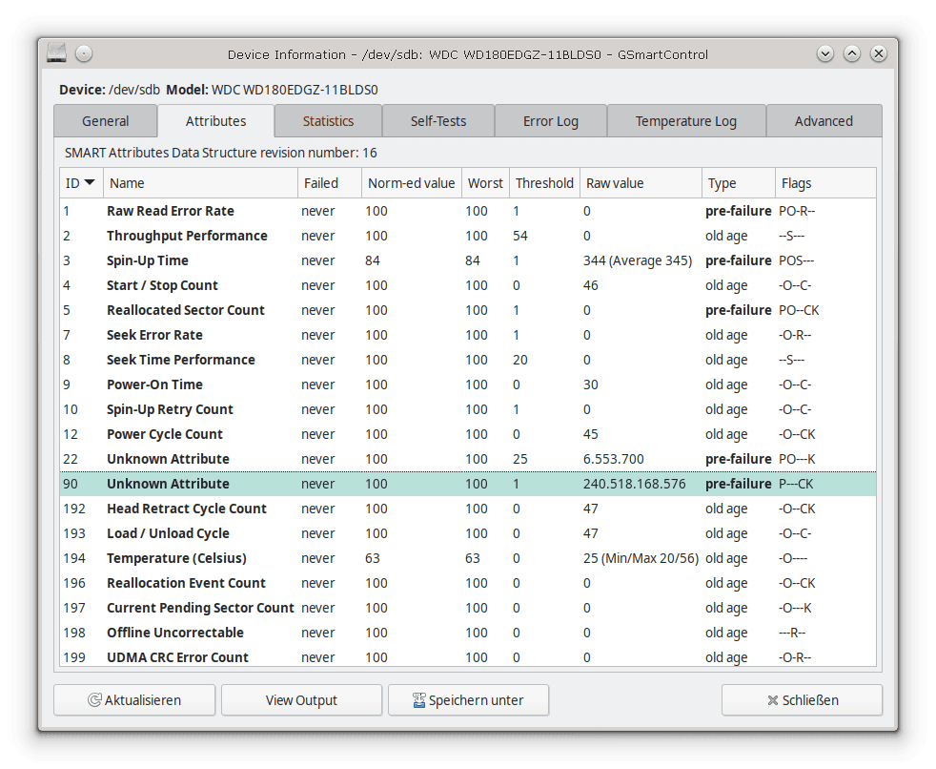Select the Start / Stop Count row

(x=468, y=285)
